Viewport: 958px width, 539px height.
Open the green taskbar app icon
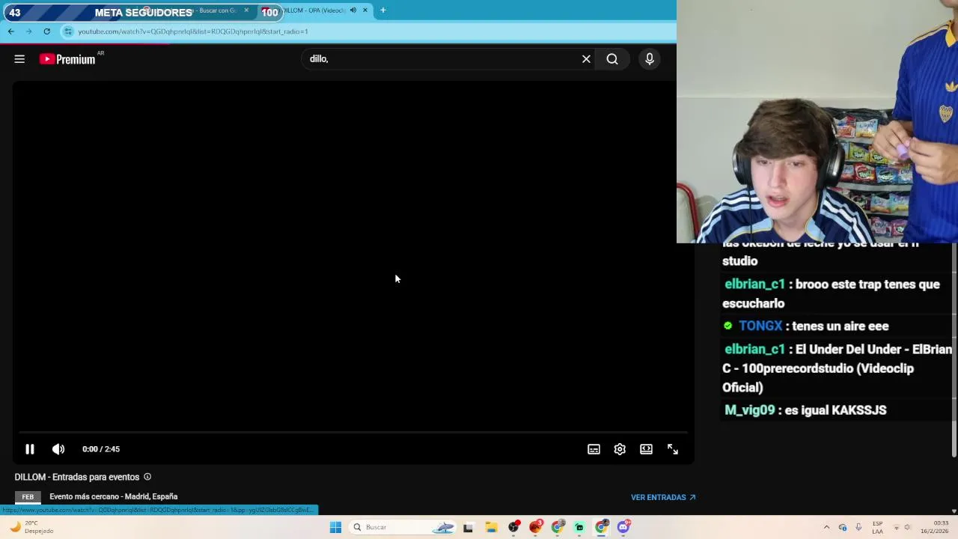(579, 527)
